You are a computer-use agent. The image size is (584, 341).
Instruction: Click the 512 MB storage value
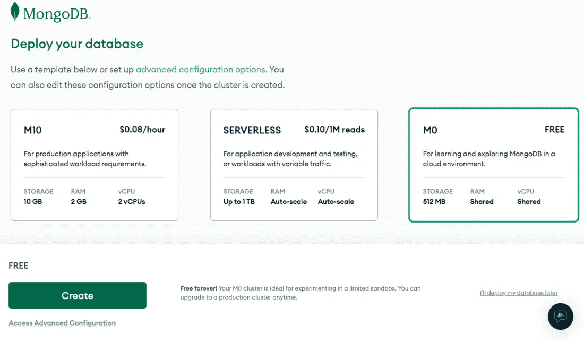[x=434, y=202]
